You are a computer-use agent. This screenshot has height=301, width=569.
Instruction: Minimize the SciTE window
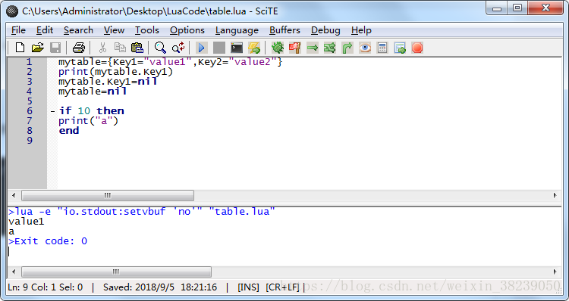coord(497,8)
